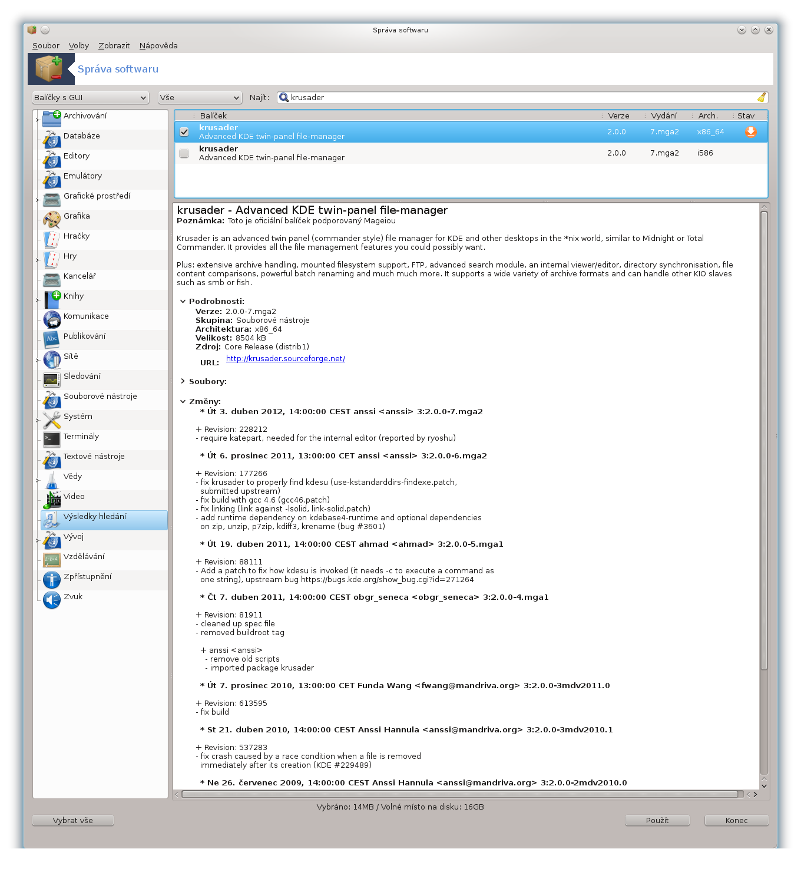Click the Komunikace category icon
Image resolution: width=801 pixels, height=872 pixels.
(x=52, y=319)
